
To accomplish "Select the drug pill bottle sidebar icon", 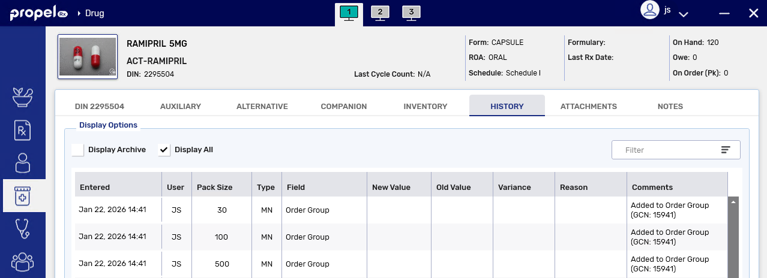I will (23, 196).
